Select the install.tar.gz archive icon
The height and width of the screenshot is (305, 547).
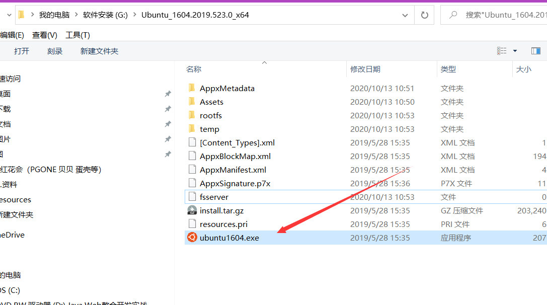pos(192,210)
